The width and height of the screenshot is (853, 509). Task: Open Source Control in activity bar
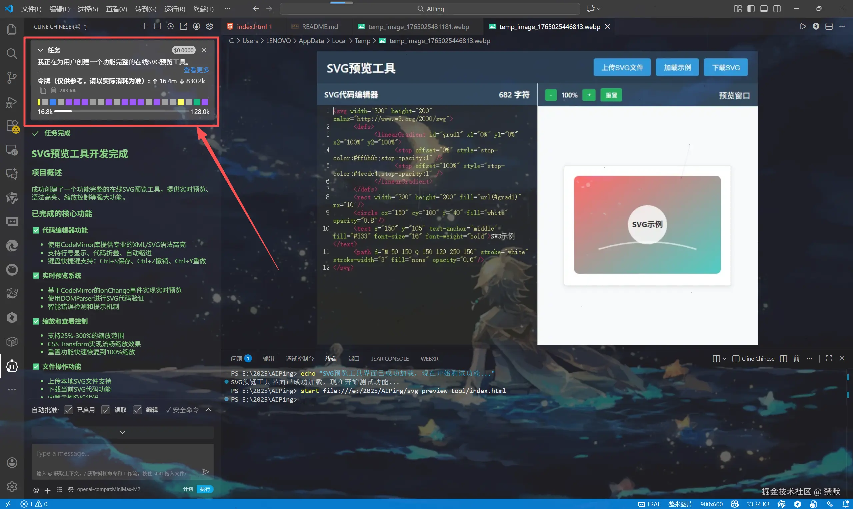12,78
